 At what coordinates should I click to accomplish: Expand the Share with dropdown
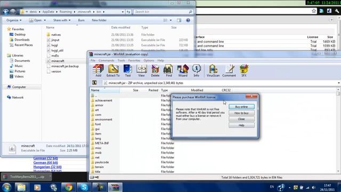(x=62, y=20)
